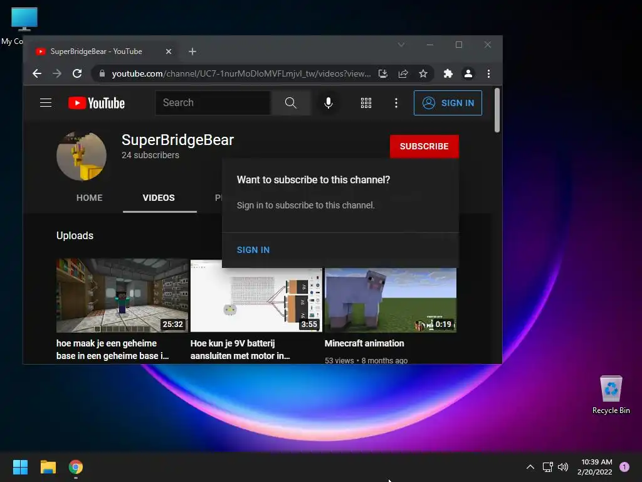Open YouTube settings three-dot menu
This screenshot has height=482, width=642.
[x=396, y=103]
